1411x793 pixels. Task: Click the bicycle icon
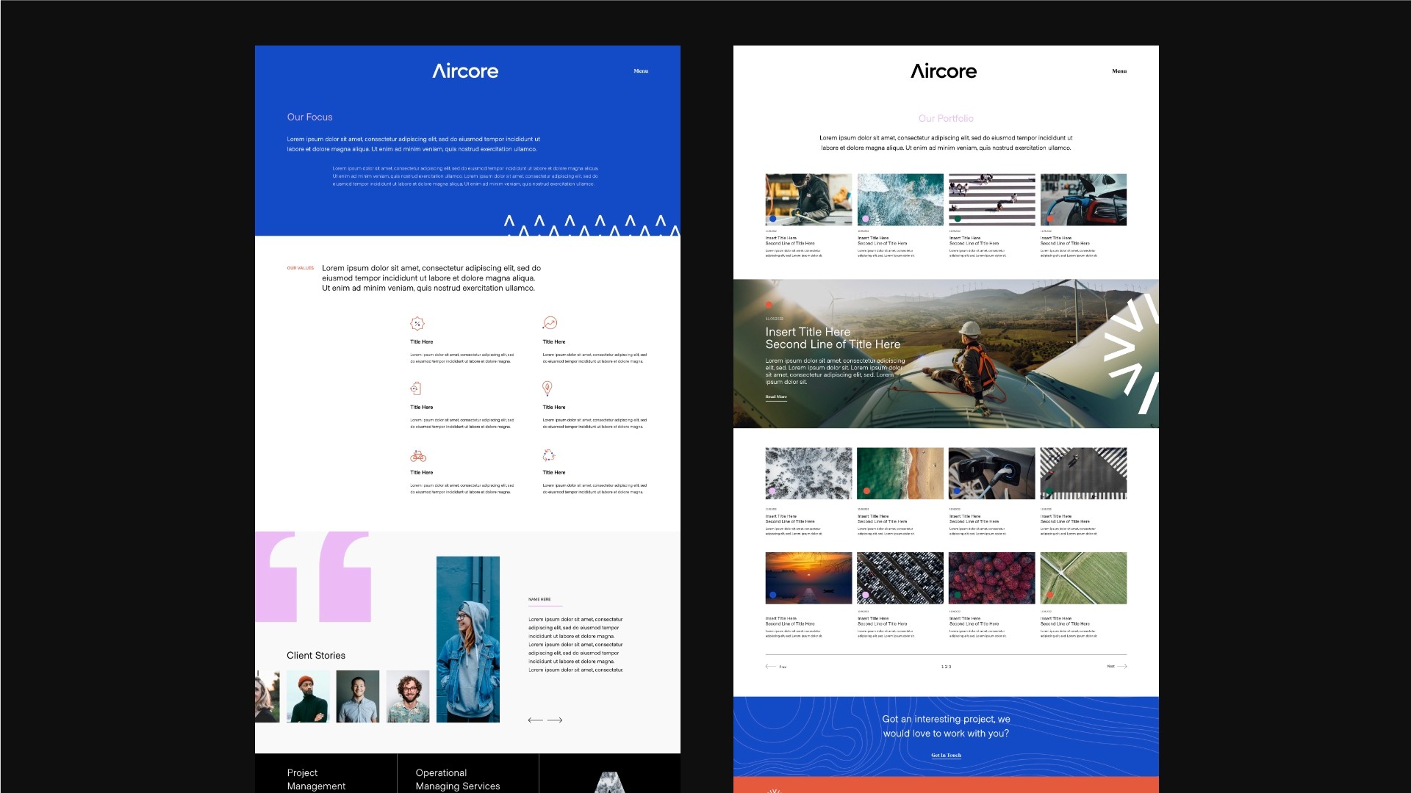pos(417,456)
